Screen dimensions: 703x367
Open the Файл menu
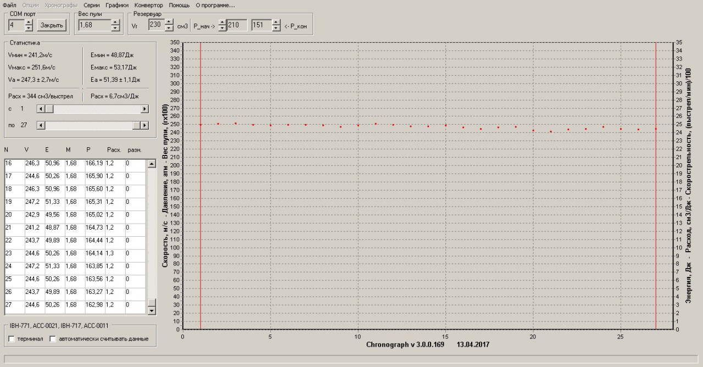tap(9, 5)
